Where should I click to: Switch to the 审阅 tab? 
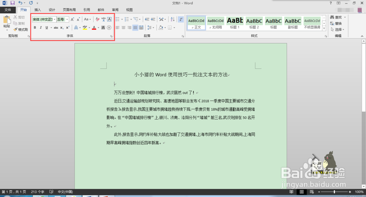pyautogui.click(x=115, y=10)
